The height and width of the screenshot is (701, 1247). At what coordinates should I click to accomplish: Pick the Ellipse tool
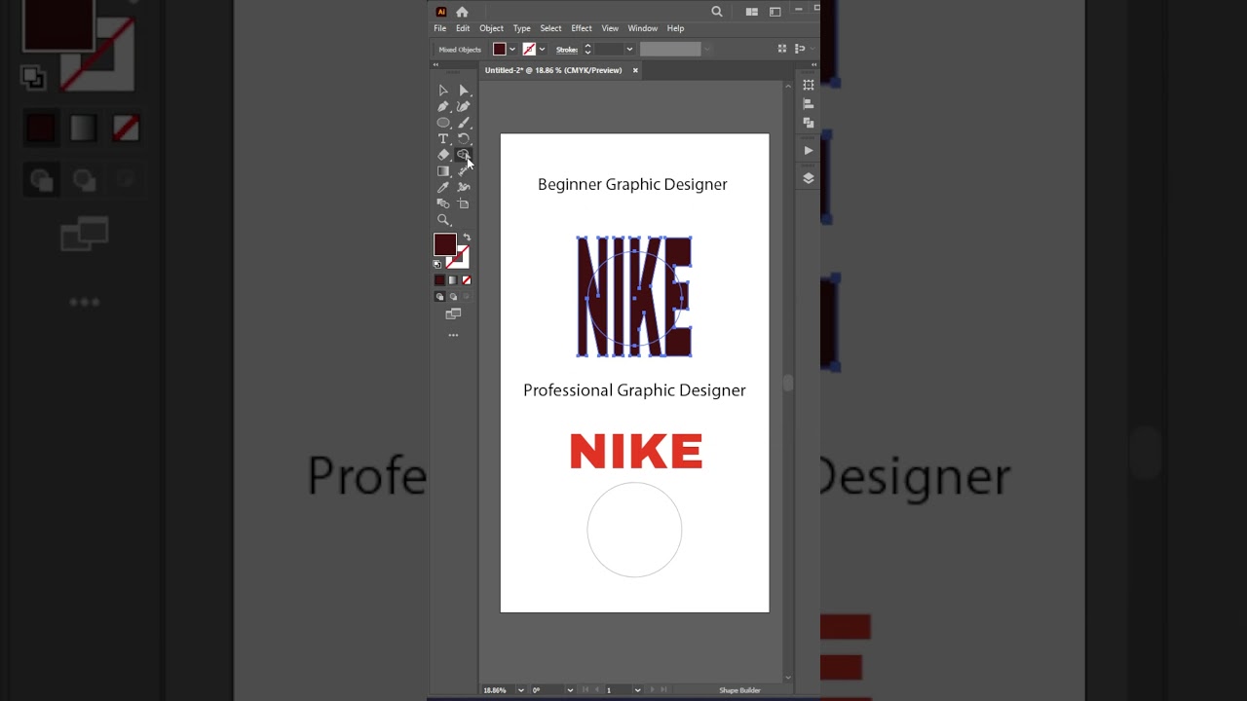click(x=443, y=123)
